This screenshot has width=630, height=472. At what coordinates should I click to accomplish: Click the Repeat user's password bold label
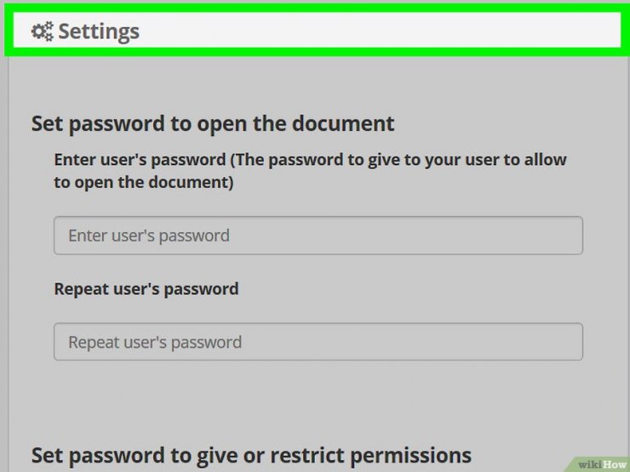click(146, 289)
